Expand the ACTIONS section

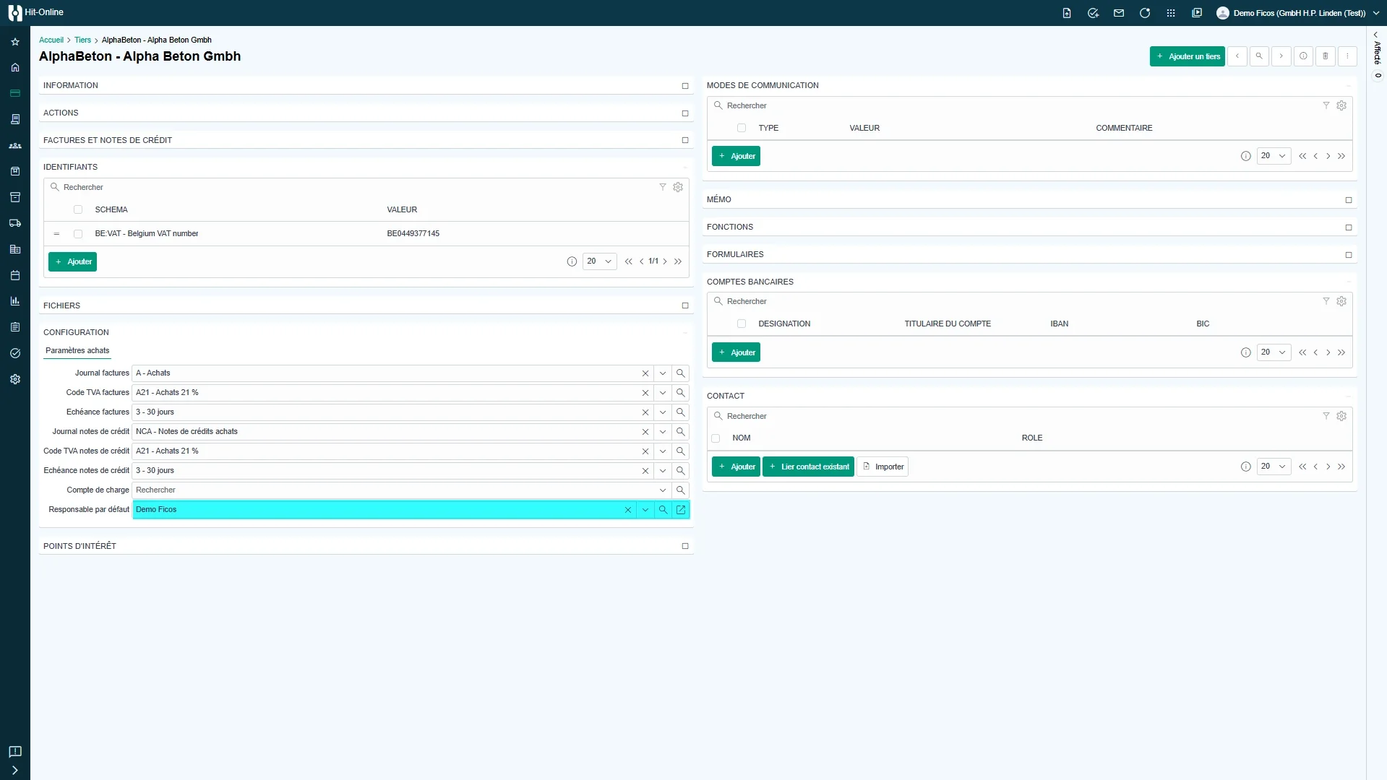click(685, 113)
